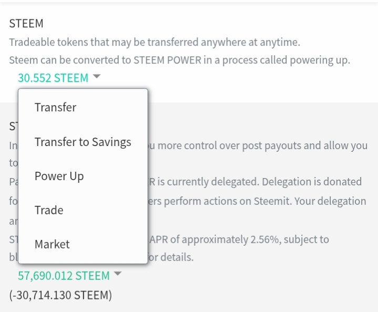Image resolution: width=378 pixels, height=312 pixels.
Task: Select Transfer from the STEEM menu
Action: coord(55,108)
